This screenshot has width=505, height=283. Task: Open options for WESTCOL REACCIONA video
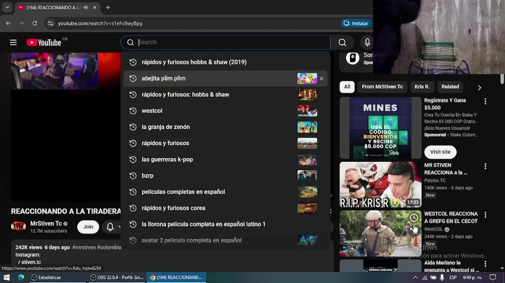(x=485, y=215)
